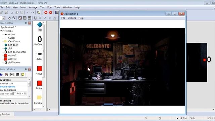The image size is (215, 121).
Task: Open Options menu in the Application 1 window
Action: (x=72, y=18)
